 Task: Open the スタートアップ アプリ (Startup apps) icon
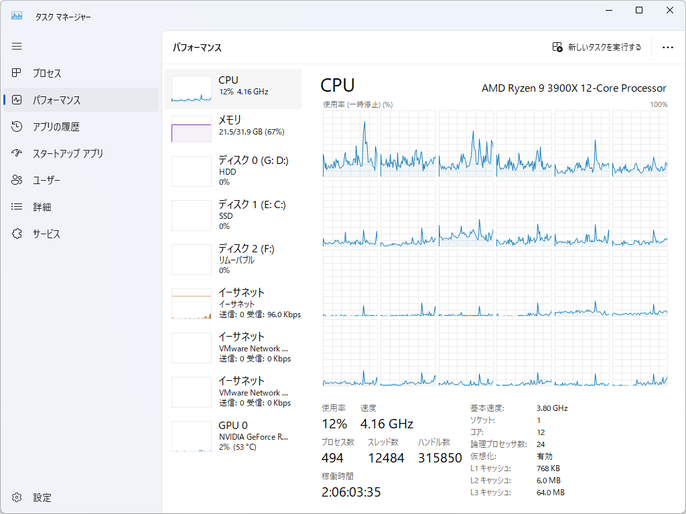[x=17, y=153]
